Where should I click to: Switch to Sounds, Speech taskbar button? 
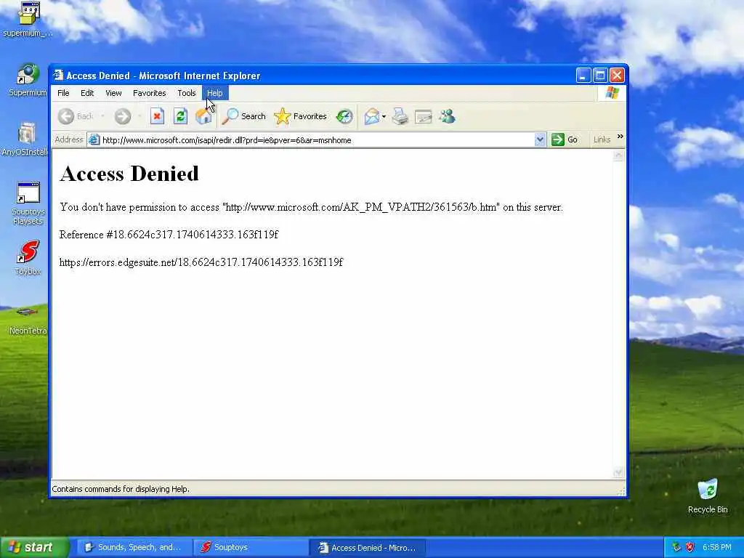pyautogui.click(x=134, y=547)
